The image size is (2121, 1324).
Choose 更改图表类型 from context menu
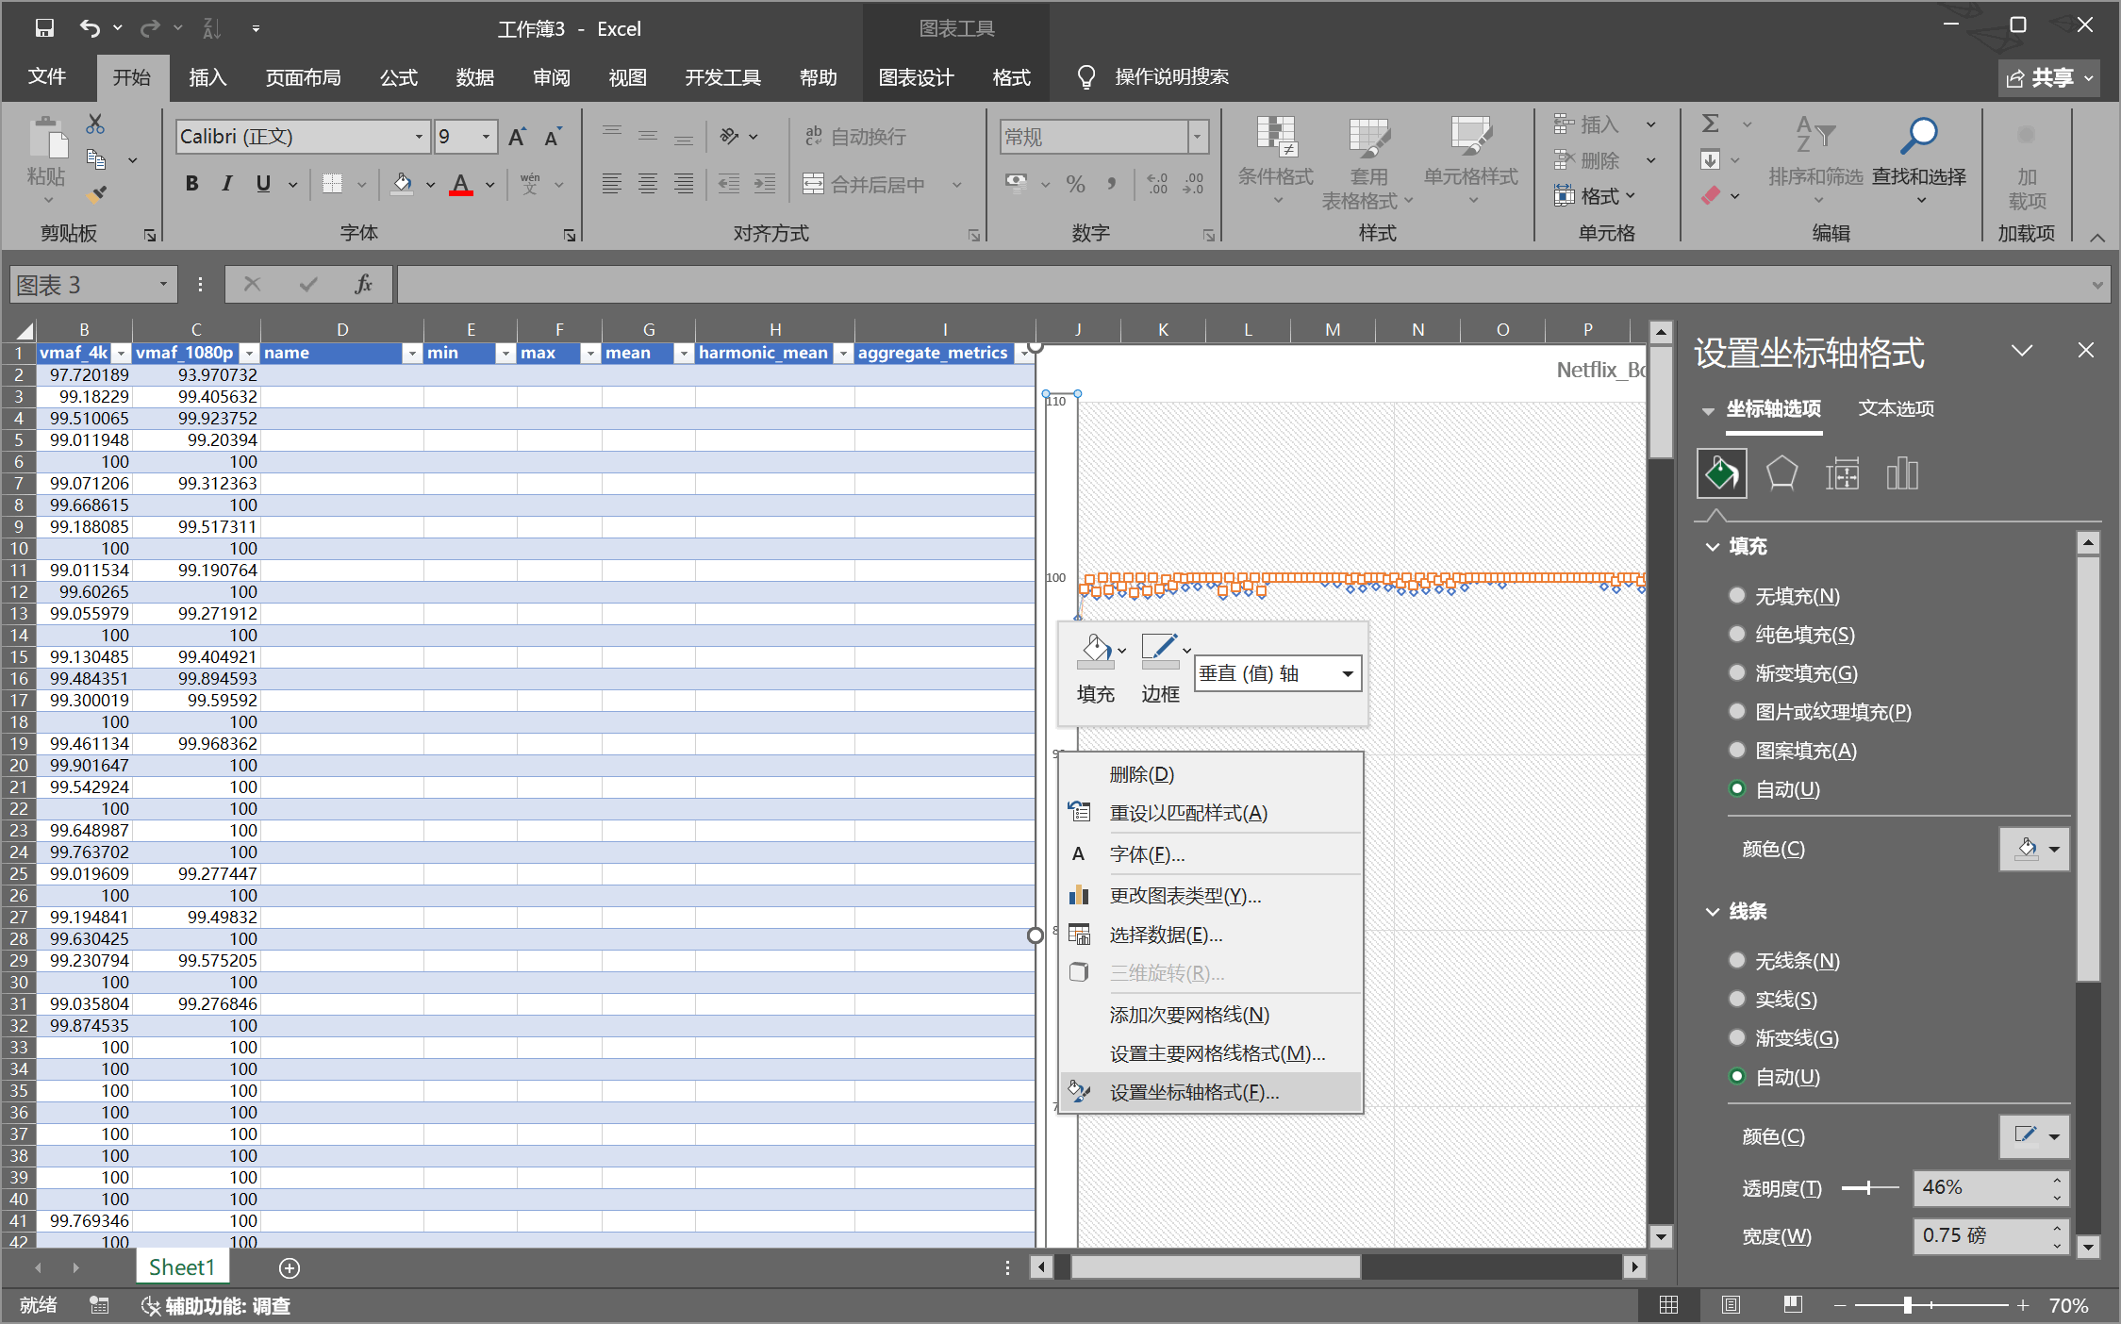click(1211, 895)
